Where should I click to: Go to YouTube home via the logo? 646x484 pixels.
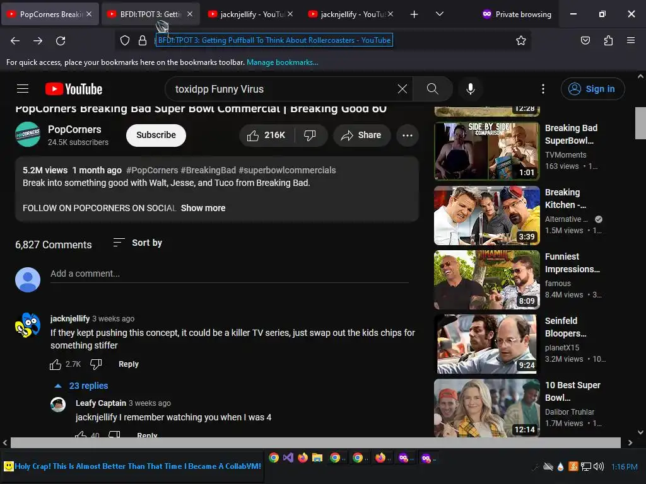(x=74, y=89)
